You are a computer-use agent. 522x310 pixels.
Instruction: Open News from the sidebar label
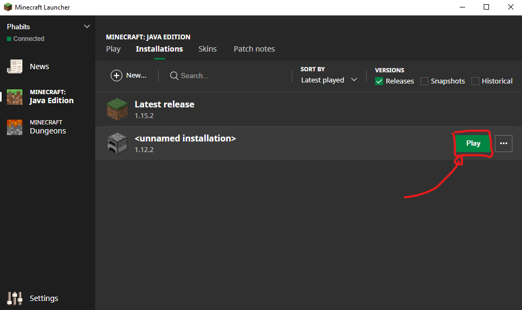pos(39,66)
